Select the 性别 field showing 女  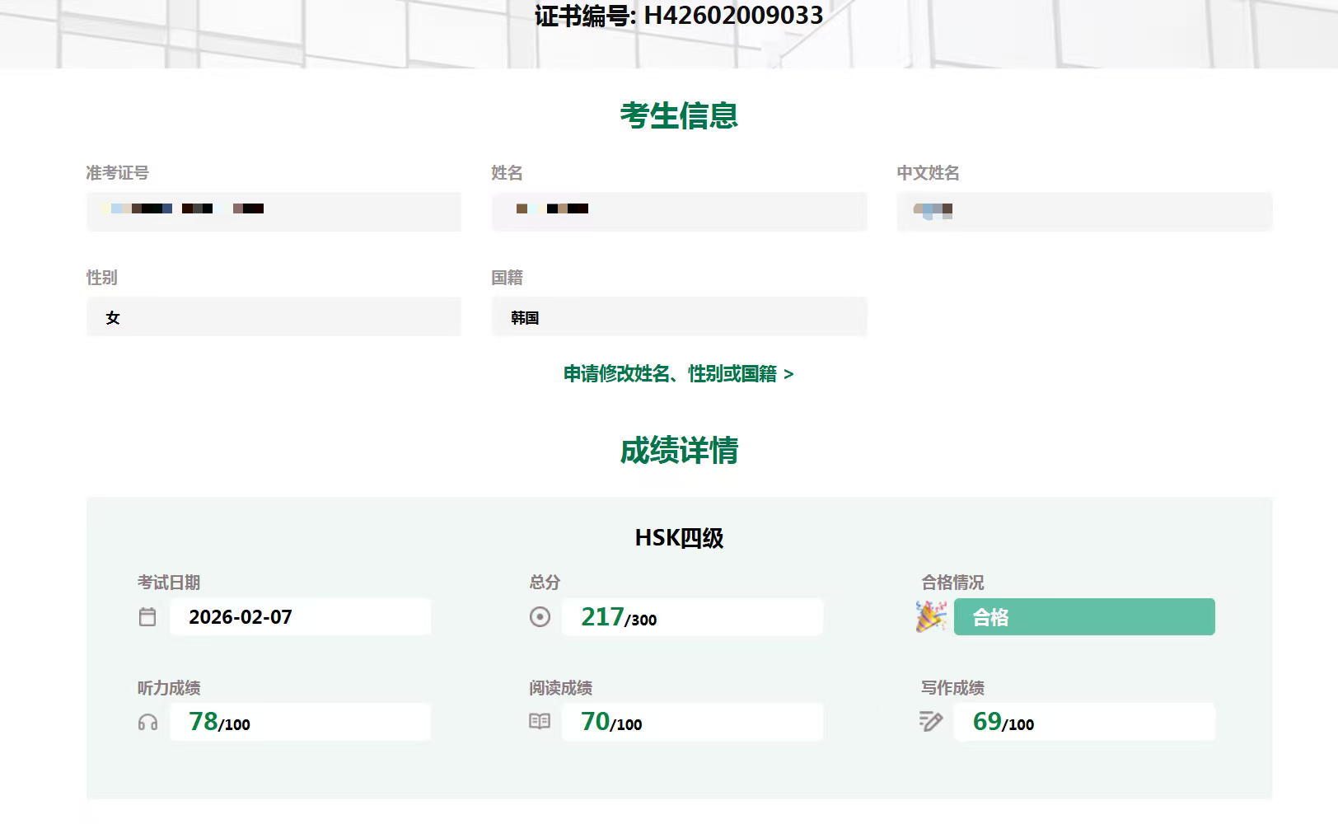click(x=274, y=317)
